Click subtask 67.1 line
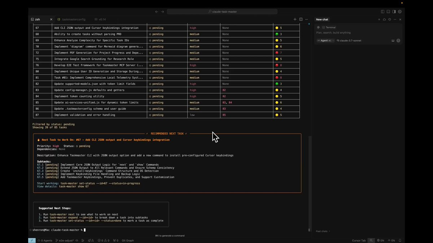433x243 pixels. tap(98, 165)
